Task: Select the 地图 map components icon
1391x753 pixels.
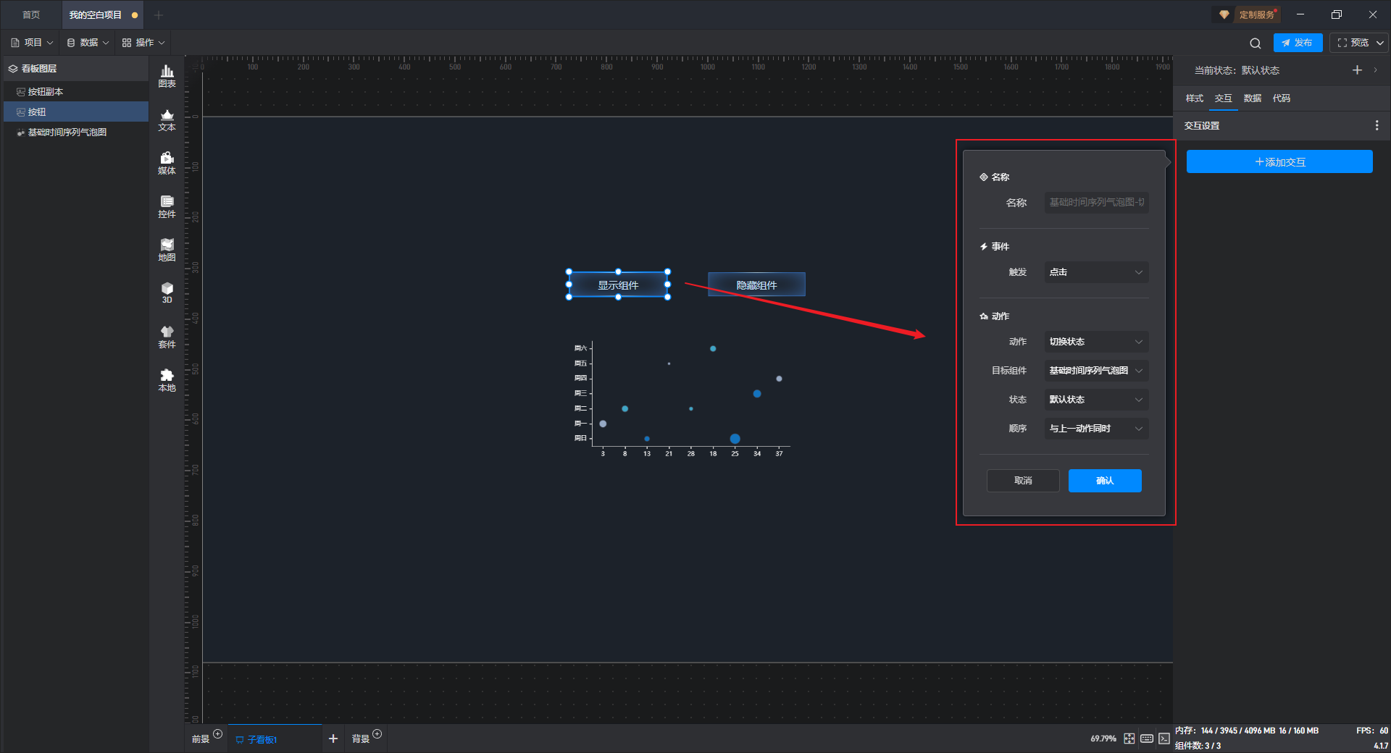Action: click(167, 250)
